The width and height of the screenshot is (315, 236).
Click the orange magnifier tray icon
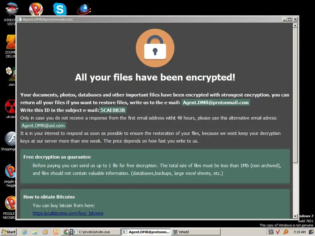pyautogui.click(x=285, y=232)
